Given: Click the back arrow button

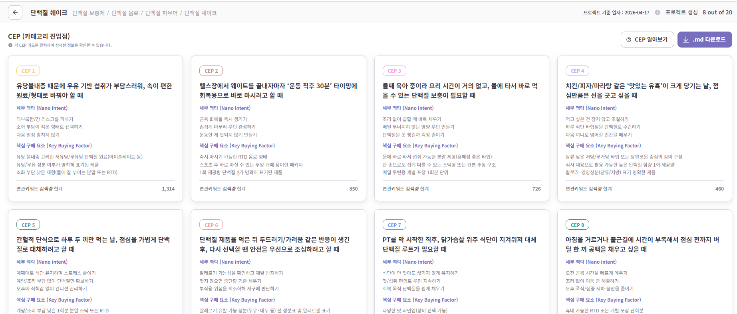Looking at the screenshot, I should [x=15, y=13].
